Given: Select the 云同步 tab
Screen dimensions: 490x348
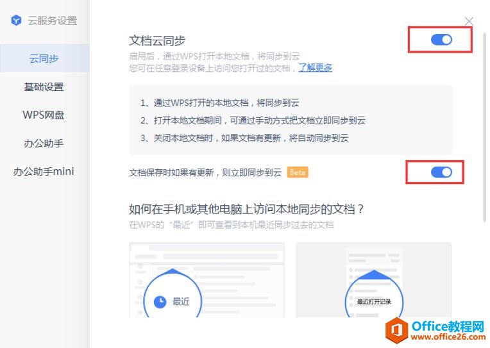Looking at the screenshot, I should tap(44, 58).
